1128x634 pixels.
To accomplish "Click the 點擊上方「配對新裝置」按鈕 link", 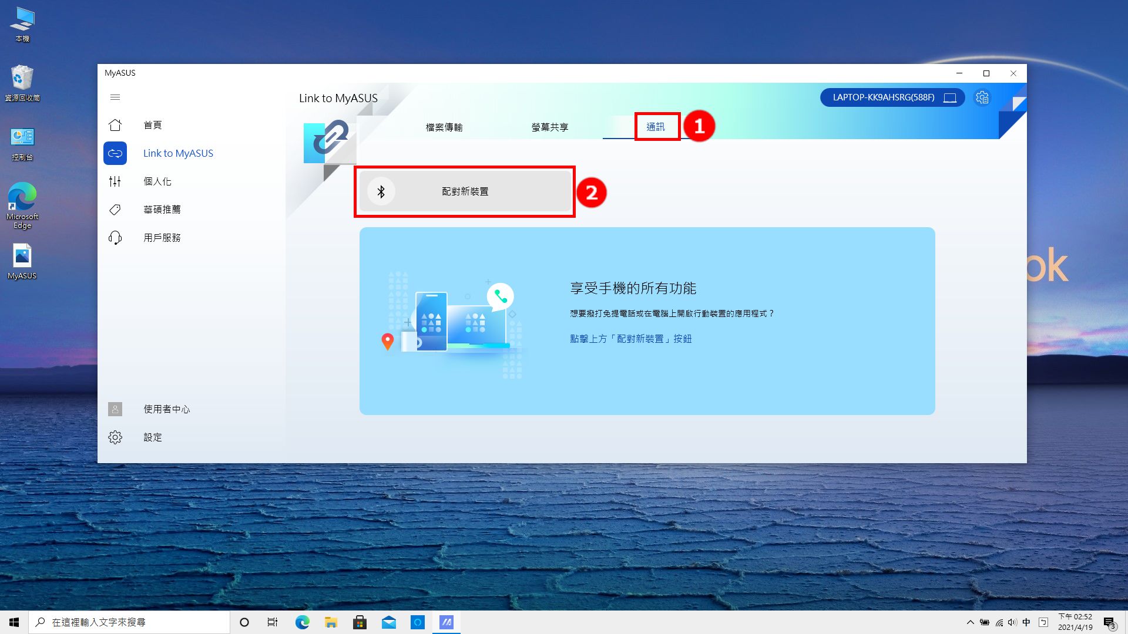I will [631, 339].
